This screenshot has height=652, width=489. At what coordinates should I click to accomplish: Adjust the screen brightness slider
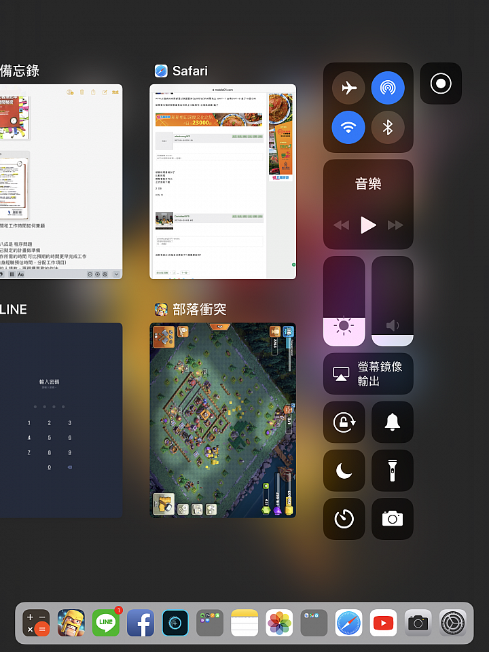click(344, 301)
